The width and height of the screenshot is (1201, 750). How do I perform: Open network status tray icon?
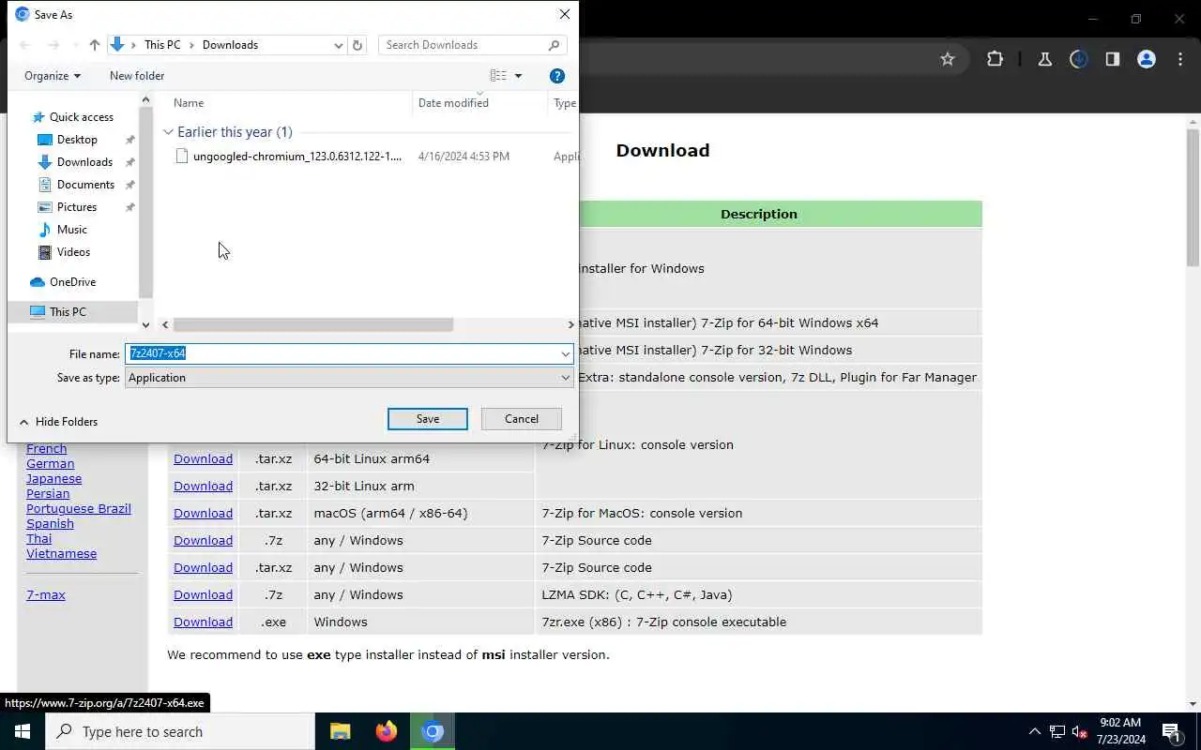tap(1057, 731)
